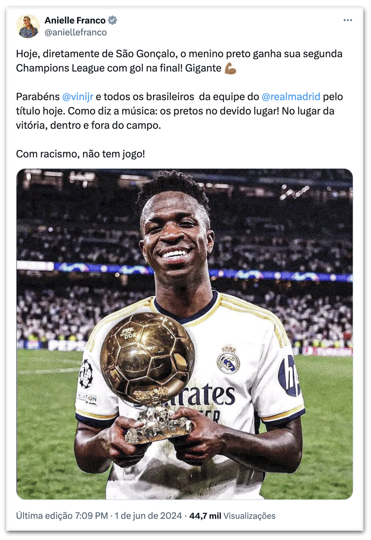
Task: Open the attached stadium photo
Action: coord(185,334)
